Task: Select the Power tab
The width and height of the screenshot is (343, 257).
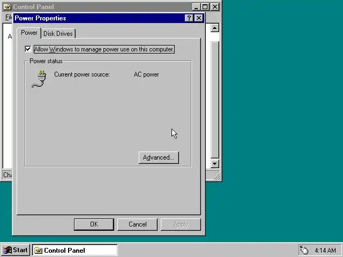Action: pyautogui.click(x=29, y=33)
